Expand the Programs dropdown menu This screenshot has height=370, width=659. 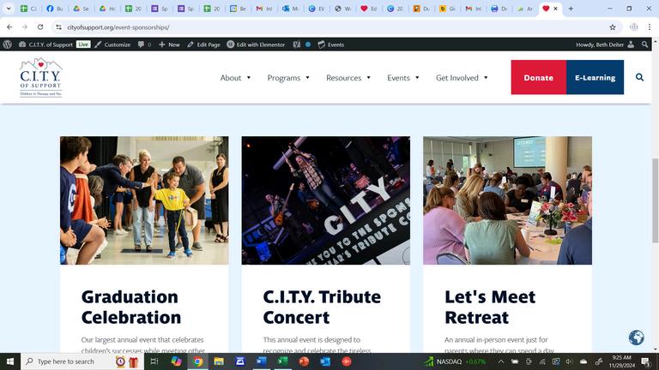coord(288,78)
